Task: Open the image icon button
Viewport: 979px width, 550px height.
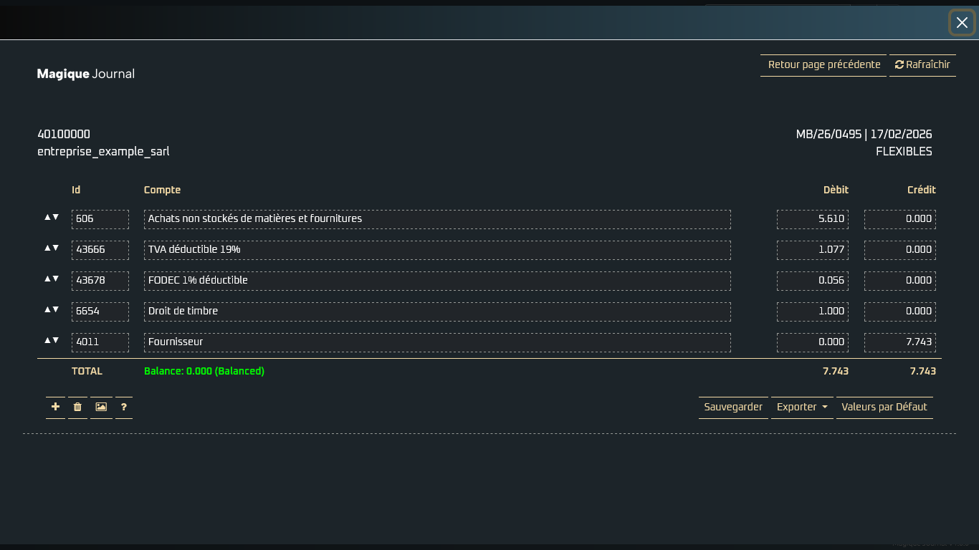Action: tap(101, 407)
